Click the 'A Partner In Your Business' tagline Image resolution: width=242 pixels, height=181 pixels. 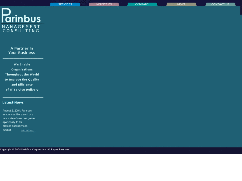tap(22, 51)
